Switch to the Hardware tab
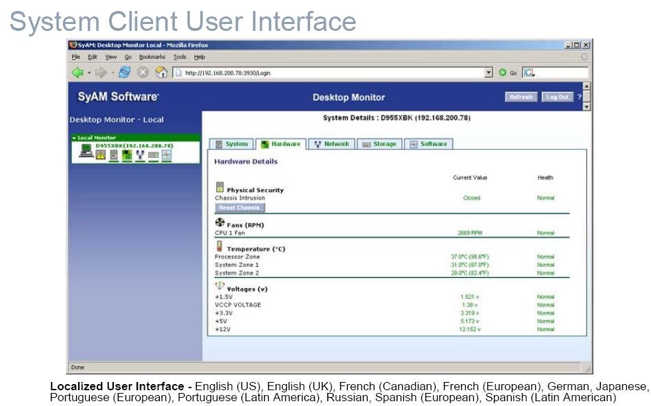Image resolution: width=651 pixels, height=406 pixels. click(281, 144)
